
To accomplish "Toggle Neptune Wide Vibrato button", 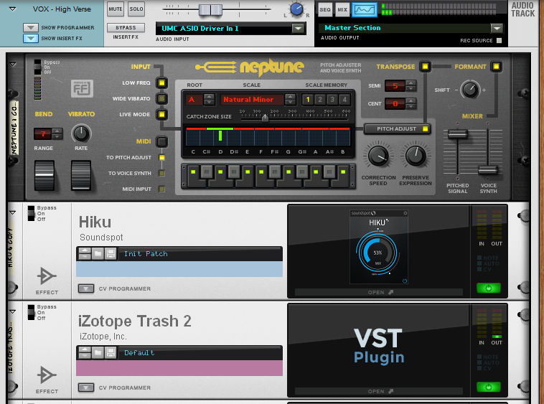I will pos(161,99).
